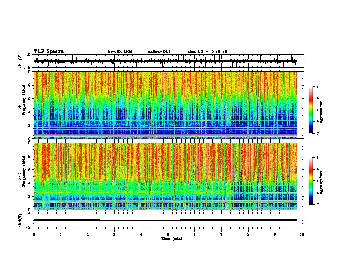Click time axis tick label 7
Image resolution: width=340 pixels, height=263 pixels.
pos(222,235)
